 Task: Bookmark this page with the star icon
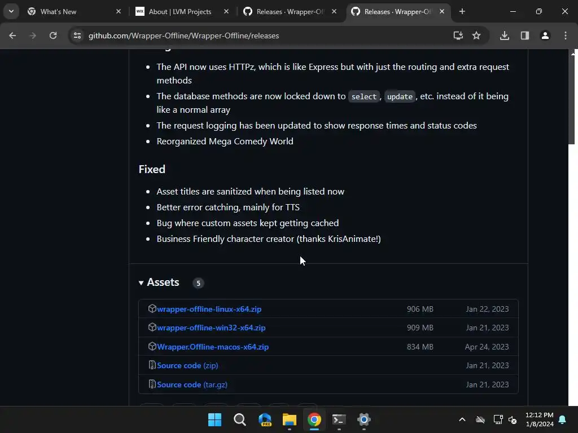(x=476, y=36)
